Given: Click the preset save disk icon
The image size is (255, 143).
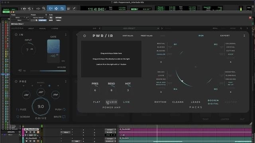Looking at the screenshot, I should (36, 20).
